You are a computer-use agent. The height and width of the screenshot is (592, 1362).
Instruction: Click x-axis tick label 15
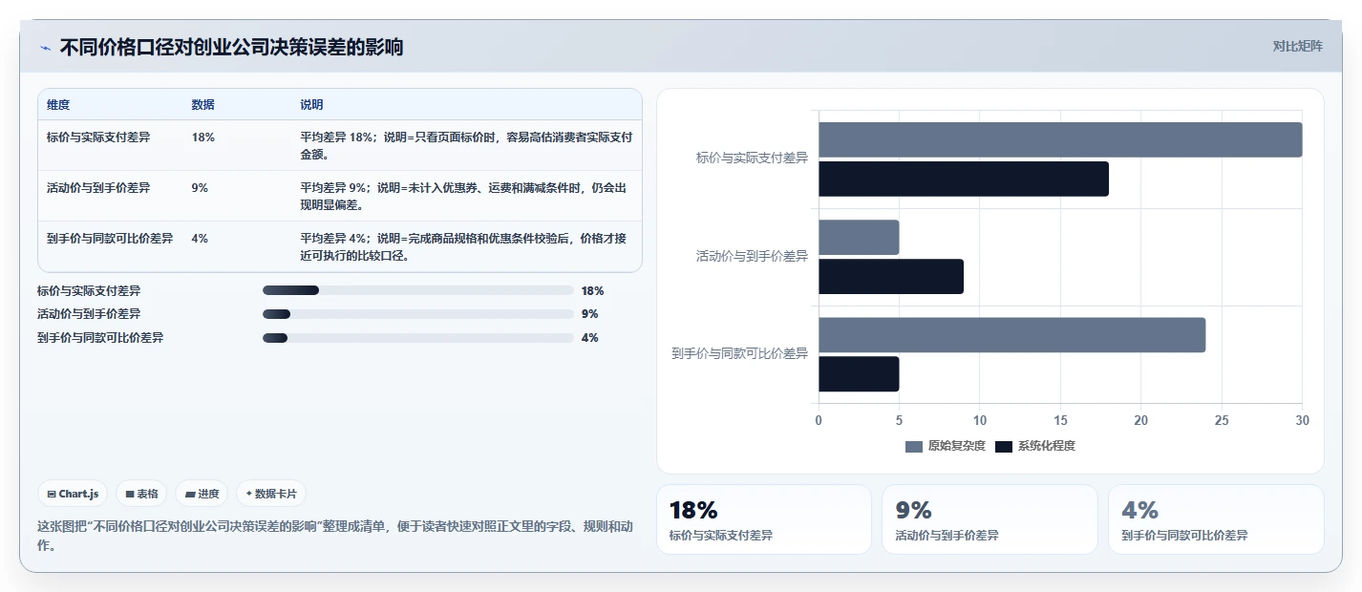pos(1060,420)
